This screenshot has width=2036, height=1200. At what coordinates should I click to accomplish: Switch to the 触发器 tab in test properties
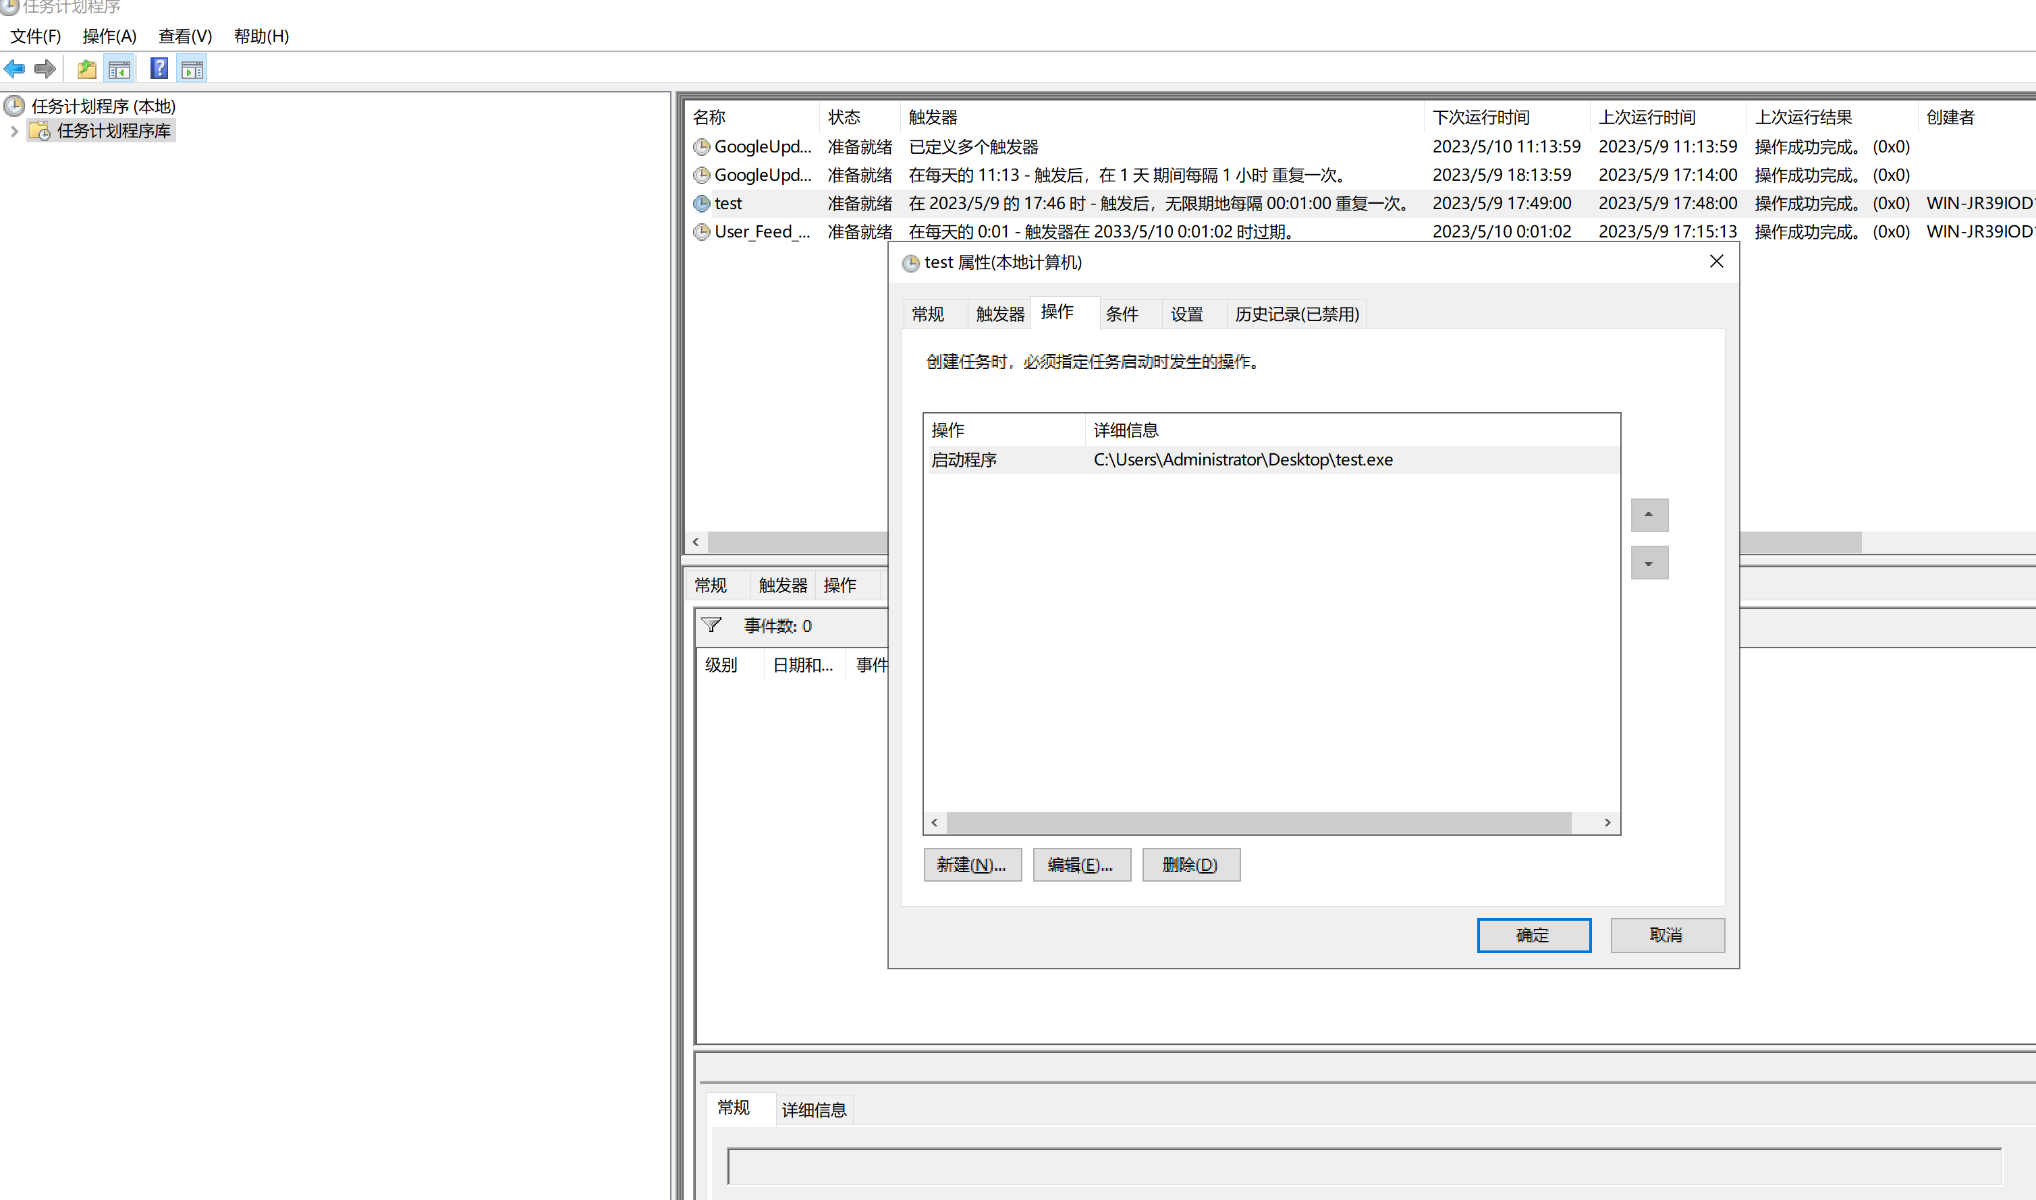[x=999, y=314]
